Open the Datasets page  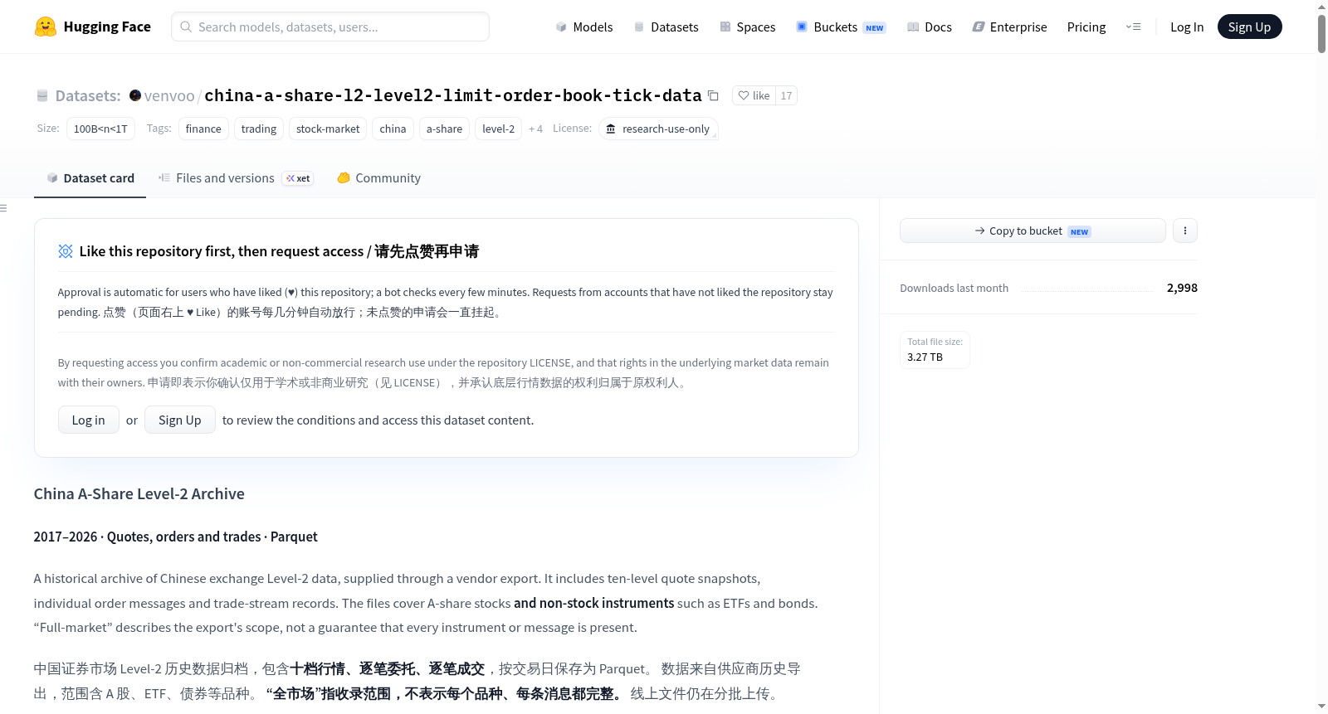(x=666, y=27)
